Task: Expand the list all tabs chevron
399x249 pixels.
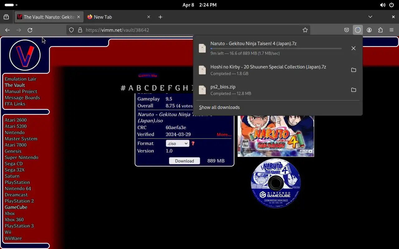Action: coord(370,17)
